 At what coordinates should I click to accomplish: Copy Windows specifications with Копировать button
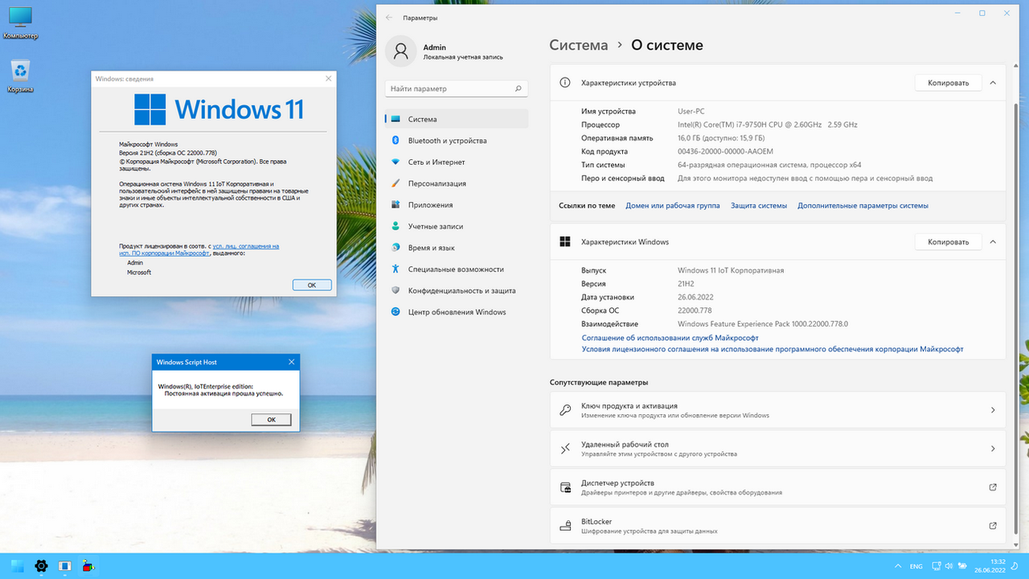(948, 241)
